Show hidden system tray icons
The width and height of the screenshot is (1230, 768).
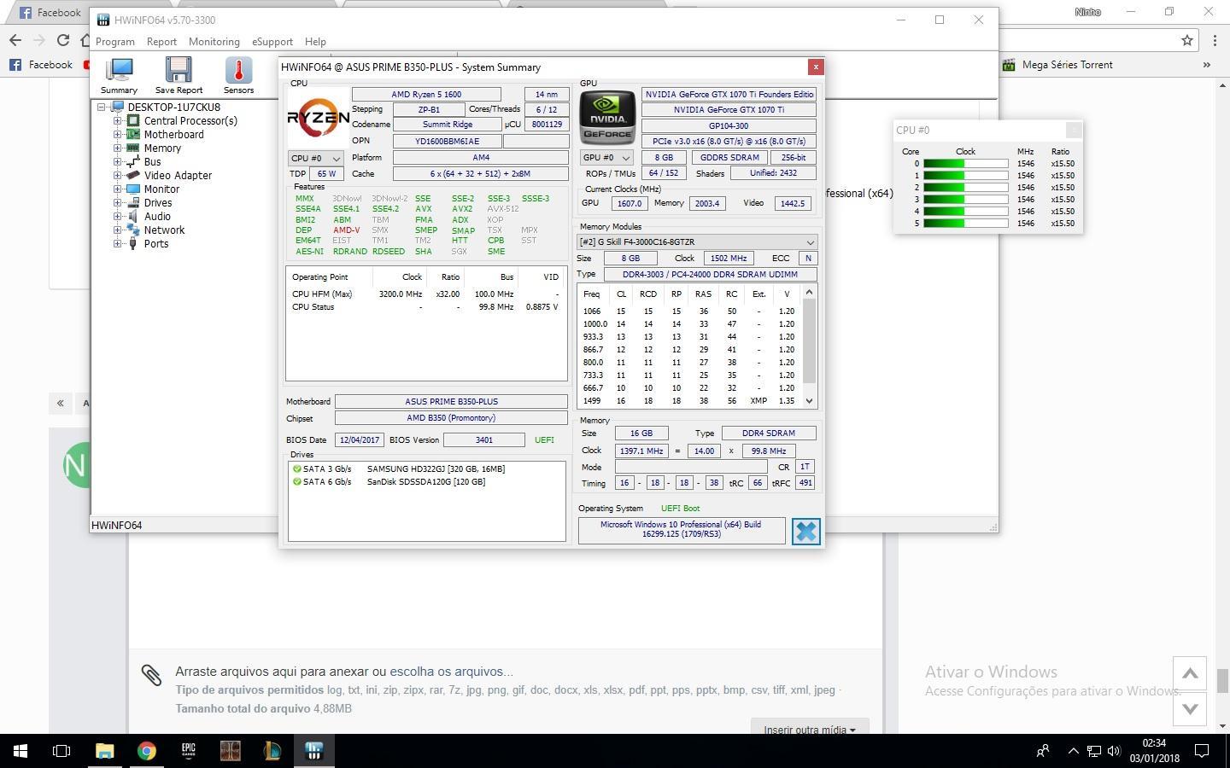pyautogui.click(x=1073, y=751)
